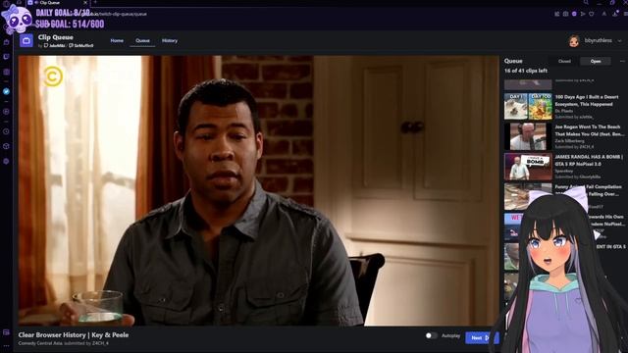Click the downloads icon in browser toolbar
The width and height of the screenshot is (628, 353).
(615, 14)
